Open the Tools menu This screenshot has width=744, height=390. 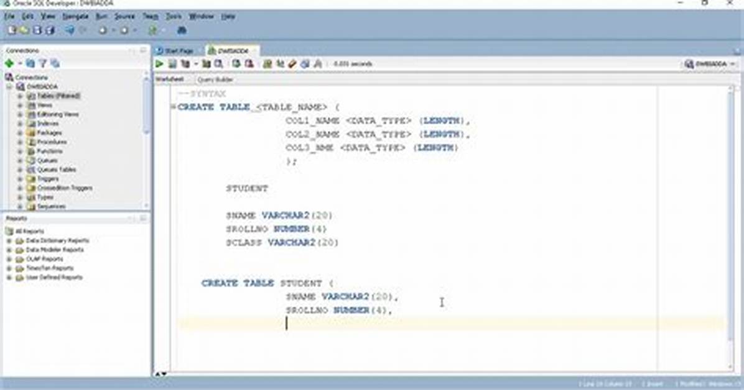(173, 16)
